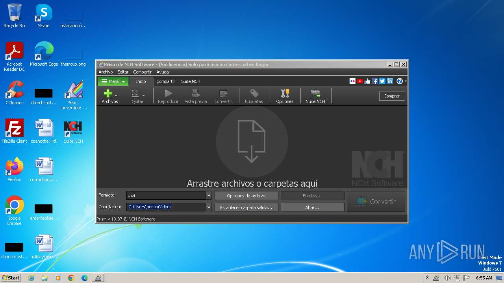Image resolution: width=504 pixels, height=283 pixels.
Task: Expand the help dropdown arrow
Action: coord(406,81)
